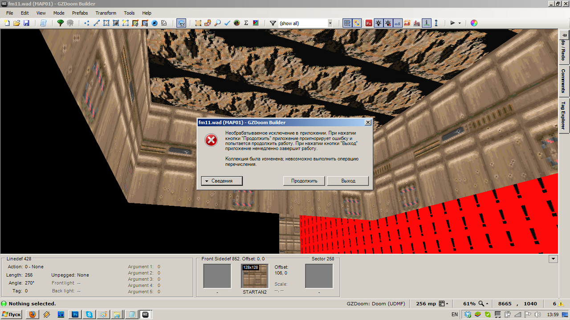Toggle dynamic lights bulb button

(x=379, y=23)
